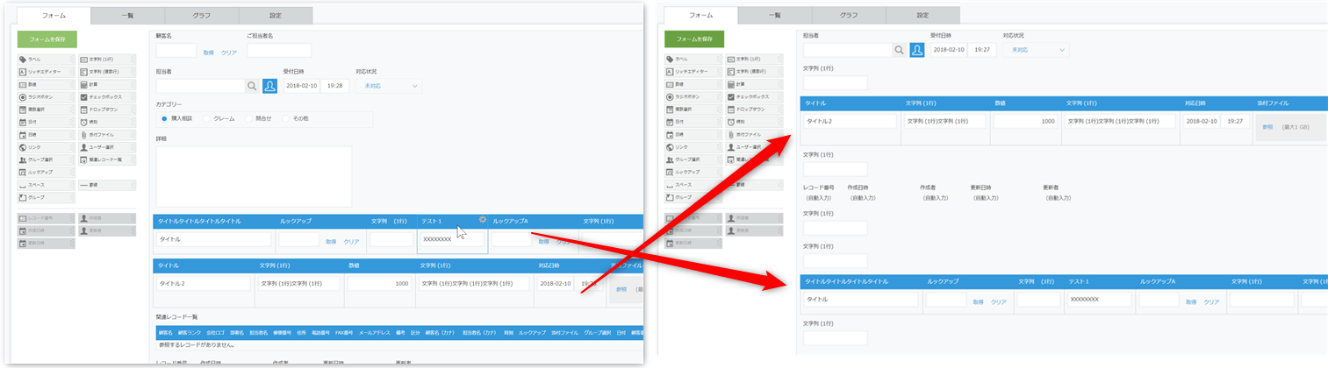Image resolution: width=1328 pixels, height=368 pixels.
Task: Switch to グラフ tab in left panel
Action: 201,15
